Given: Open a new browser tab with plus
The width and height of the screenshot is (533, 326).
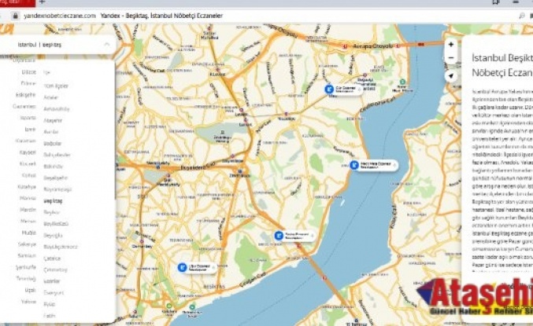Looking at the screenshot, I should [42, 2].
